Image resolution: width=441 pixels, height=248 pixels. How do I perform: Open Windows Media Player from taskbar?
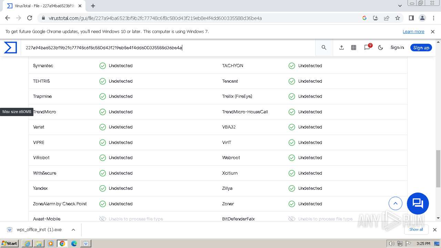tap(51, 244)
